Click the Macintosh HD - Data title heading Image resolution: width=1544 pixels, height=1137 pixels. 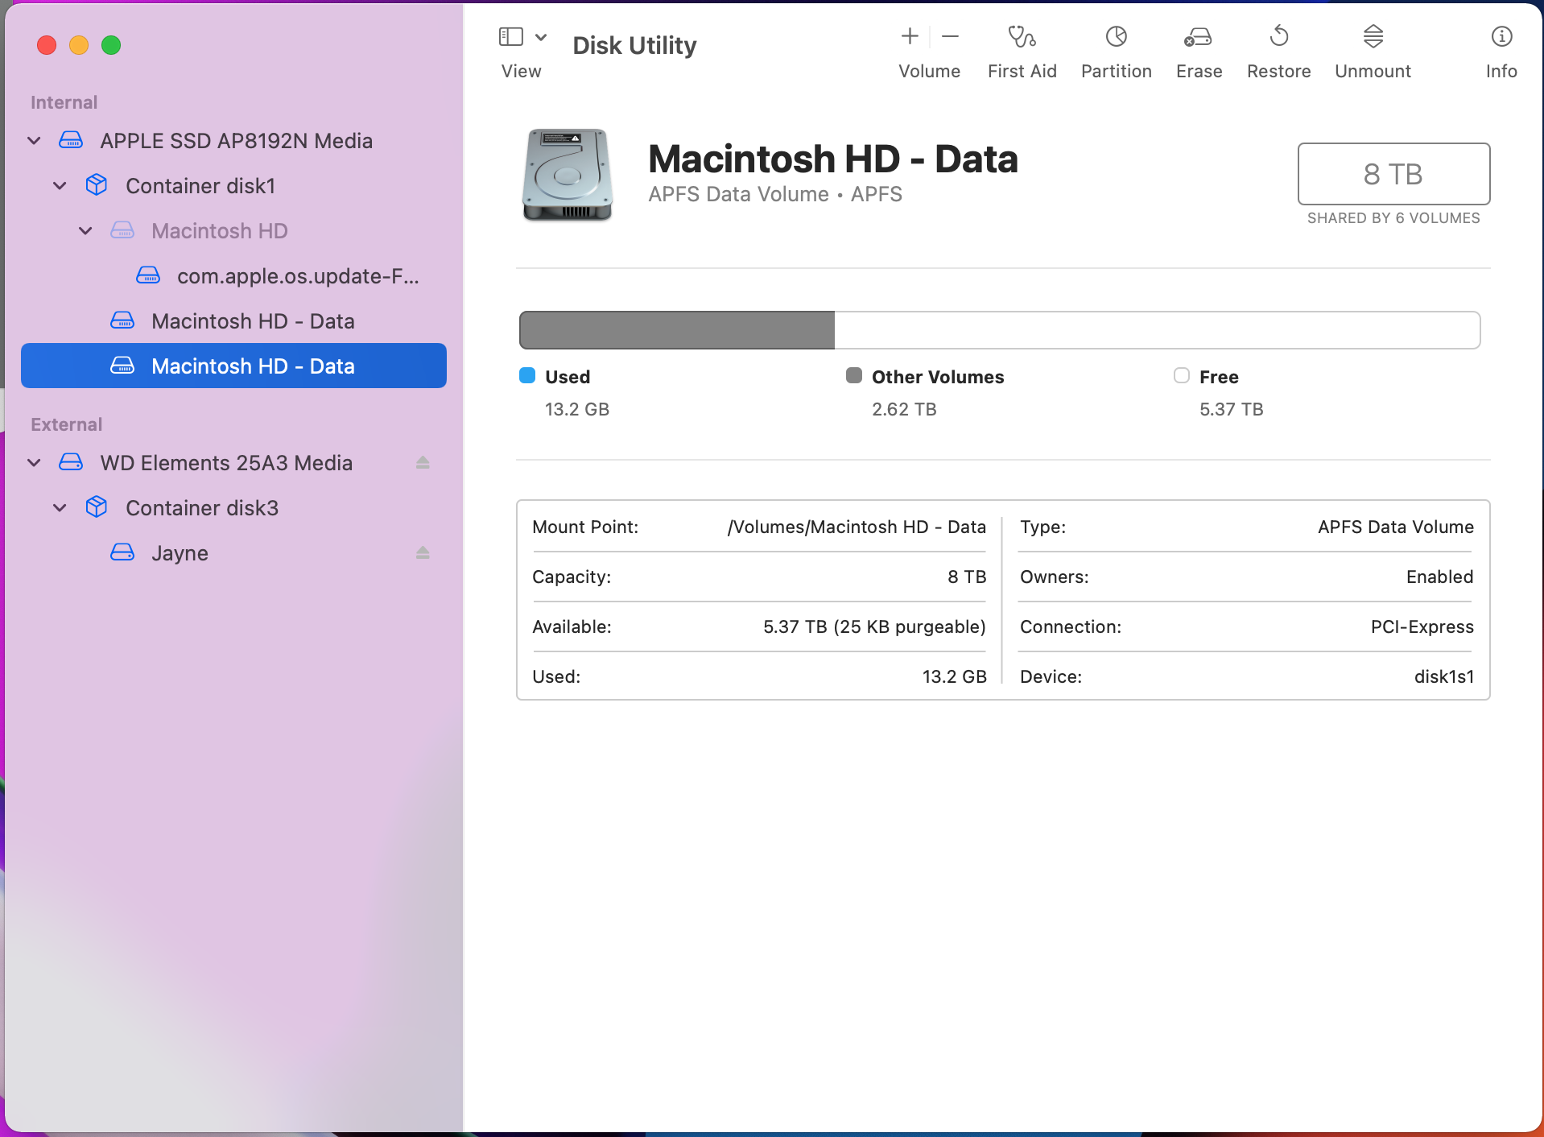[833, 159]
